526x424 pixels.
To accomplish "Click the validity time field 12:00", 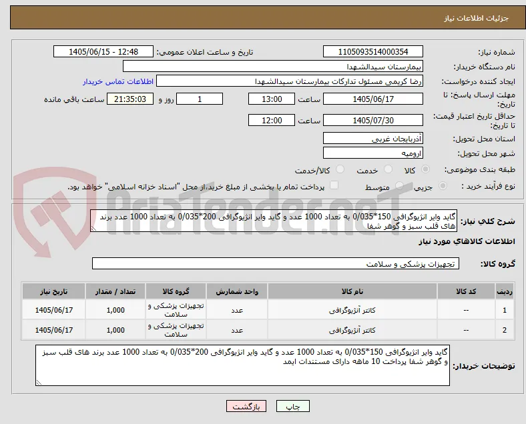I will (x=272, y=120).
